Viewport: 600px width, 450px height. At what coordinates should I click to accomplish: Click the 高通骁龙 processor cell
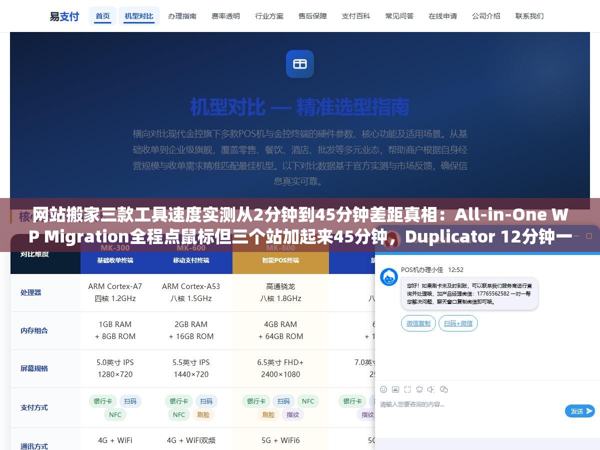click(280, 292)
